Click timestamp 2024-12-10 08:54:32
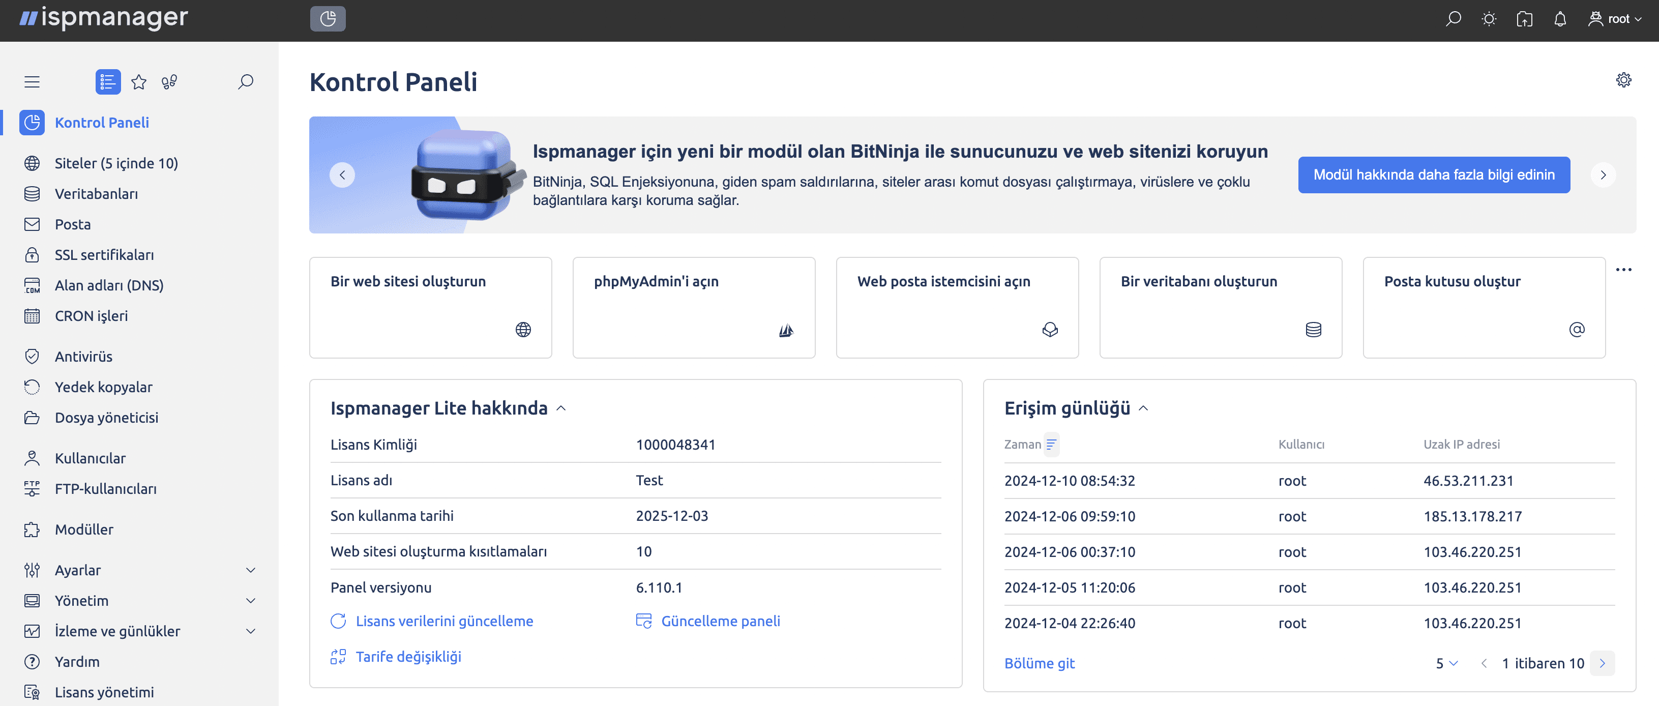 coord(1070,481)
